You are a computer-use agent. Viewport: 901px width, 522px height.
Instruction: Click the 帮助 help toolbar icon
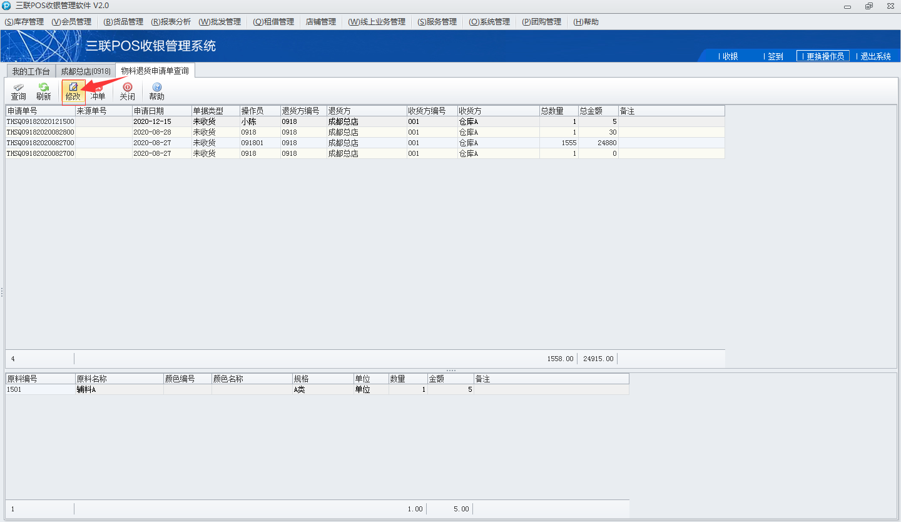pyautogui.click(x=156, y=92)
